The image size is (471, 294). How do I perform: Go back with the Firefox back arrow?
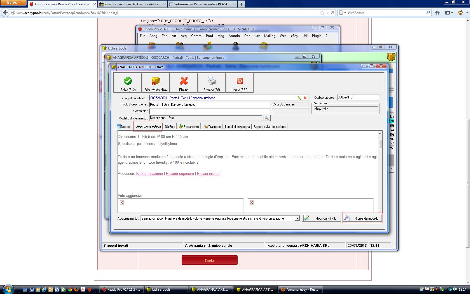point(5,13)
